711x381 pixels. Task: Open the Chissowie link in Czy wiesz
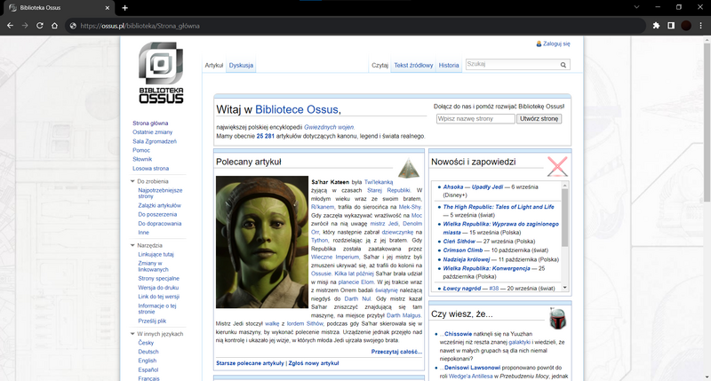tap(458, 334)
